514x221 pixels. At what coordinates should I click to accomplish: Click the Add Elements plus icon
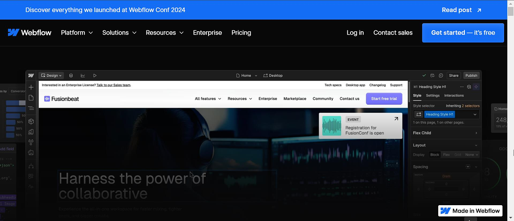point(31,87)
